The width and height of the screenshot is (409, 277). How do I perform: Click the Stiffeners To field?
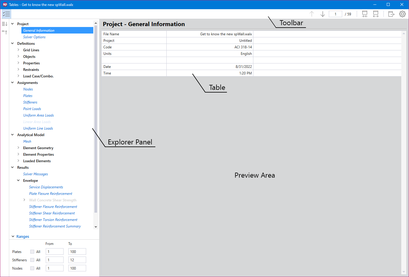77,260
